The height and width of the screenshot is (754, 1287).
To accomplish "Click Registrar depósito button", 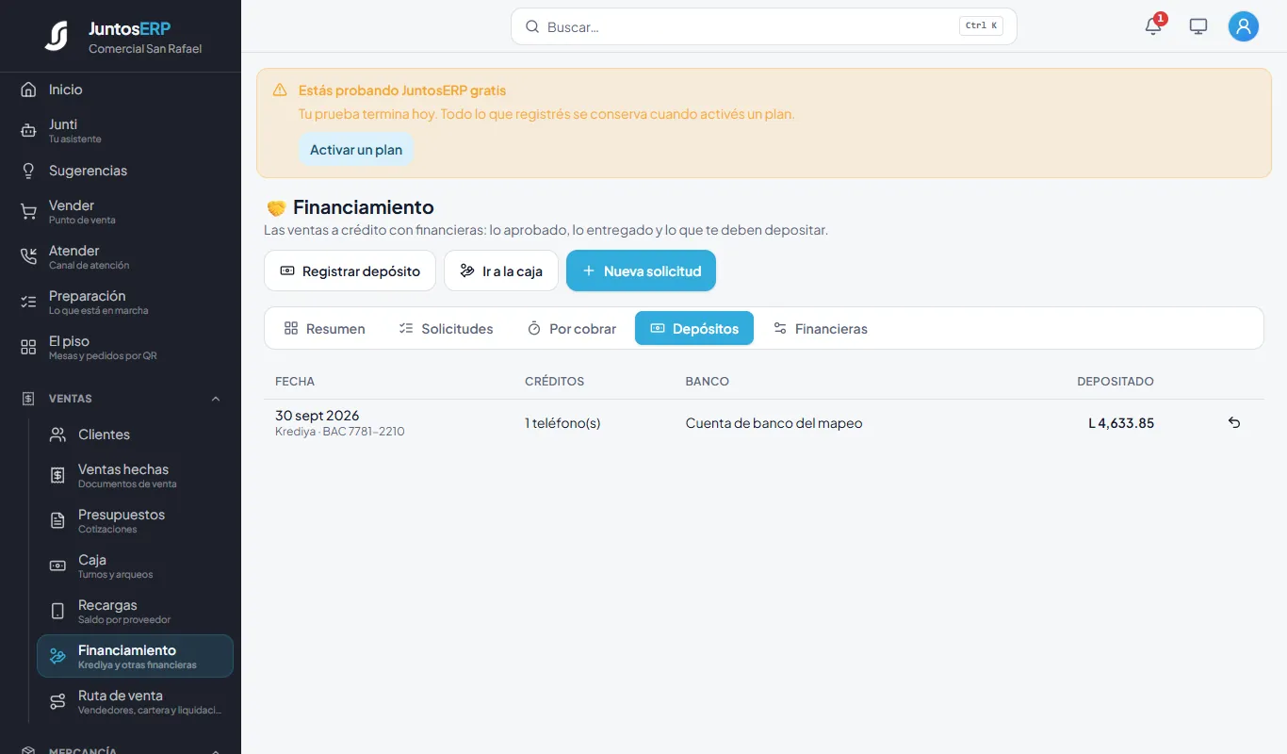I will (x=350, y=270).
